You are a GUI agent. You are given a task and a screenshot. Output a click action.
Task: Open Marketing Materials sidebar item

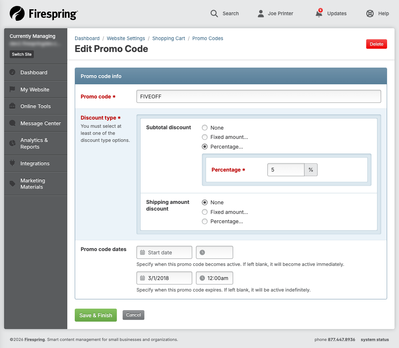[x=36, y=184]
